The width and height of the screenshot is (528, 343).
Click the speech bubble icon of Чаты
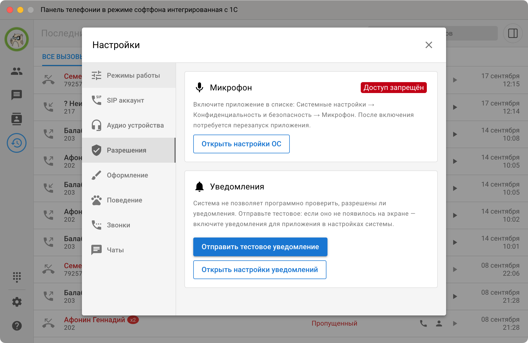(x=96, y=250)
